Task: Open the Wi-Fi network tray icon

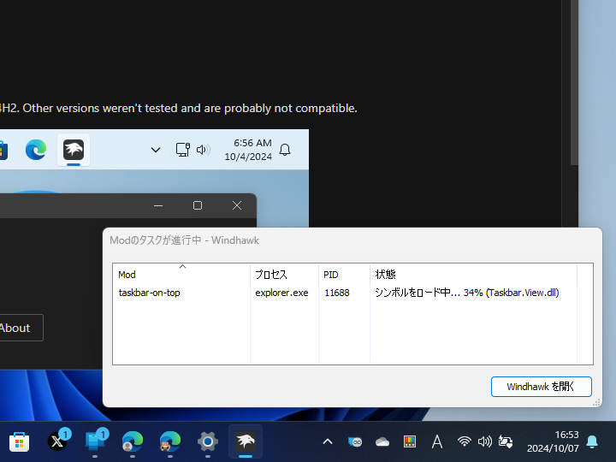Action: tap(464, 441)
